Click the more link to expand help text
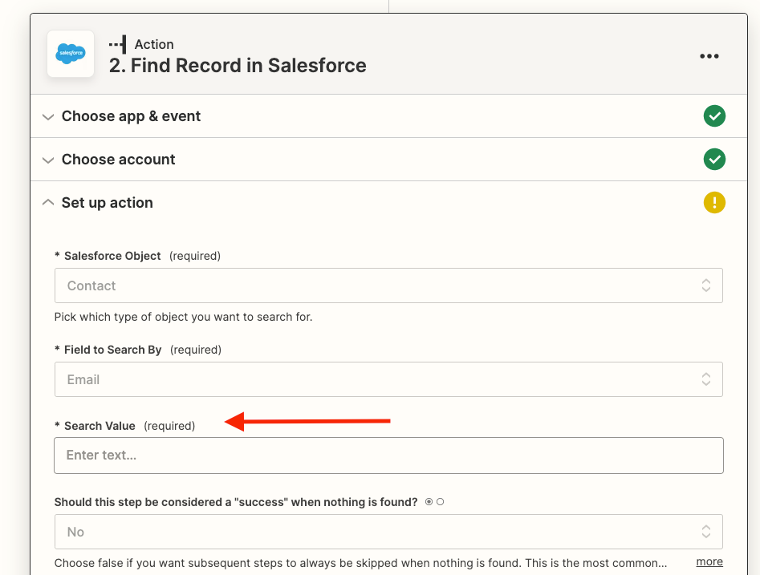The width and height of the screenshot is (760, 575). pos(709,562)
